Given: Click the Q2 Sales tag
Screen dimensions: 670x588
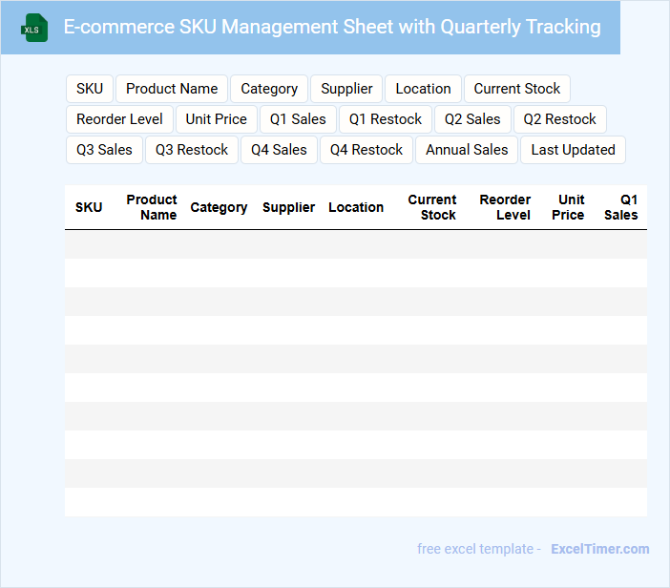Looking at the screenshot, I should (x=472, y=119).
